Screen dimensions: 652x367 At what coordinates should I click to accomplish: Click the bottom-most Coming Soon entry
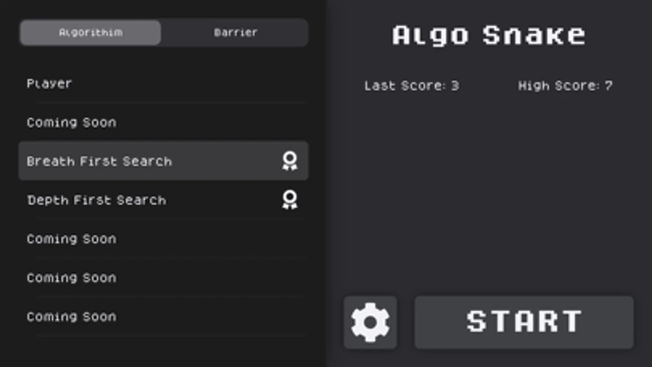(163, 316)
